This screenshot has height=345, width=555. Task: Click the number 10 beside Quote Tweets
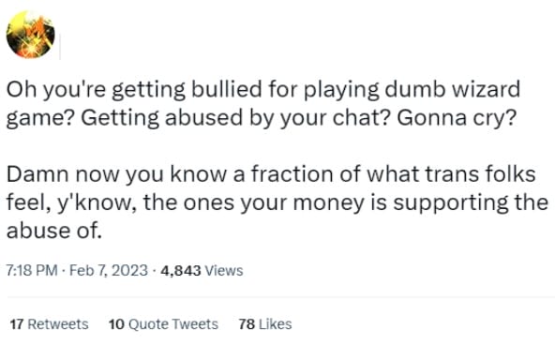[x=116, y=323]
